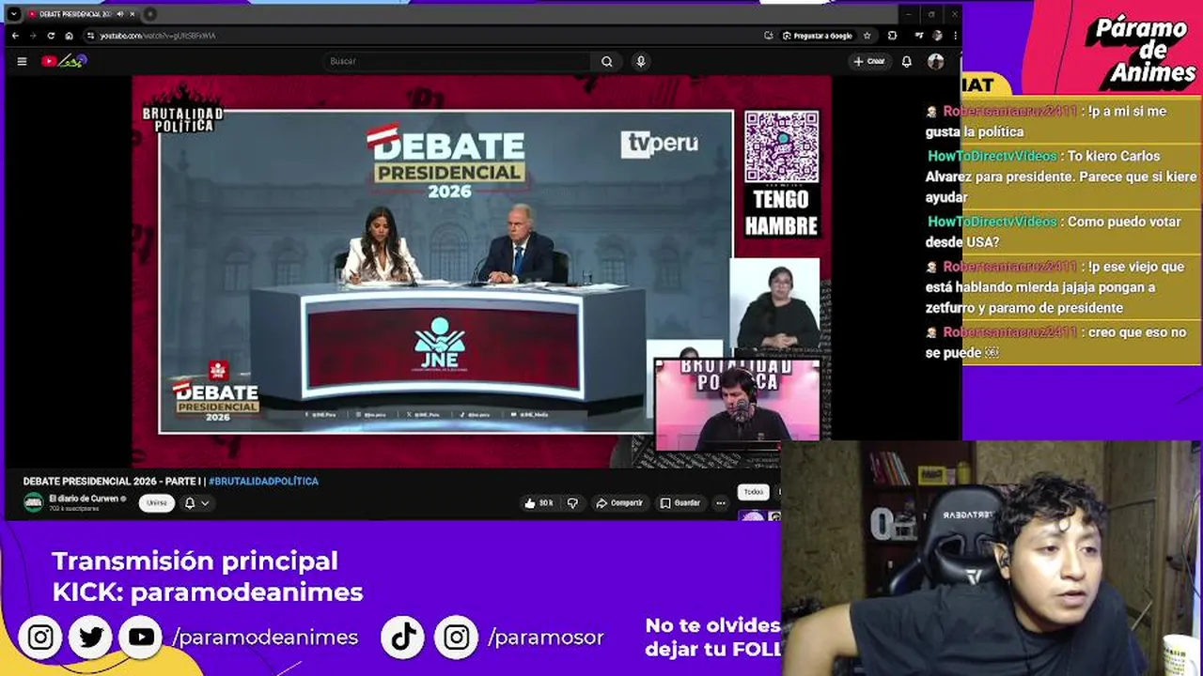This screenshot has width=1203, height=676.
Task: Like the video with thumbs up
Action: tap(539, 503)
